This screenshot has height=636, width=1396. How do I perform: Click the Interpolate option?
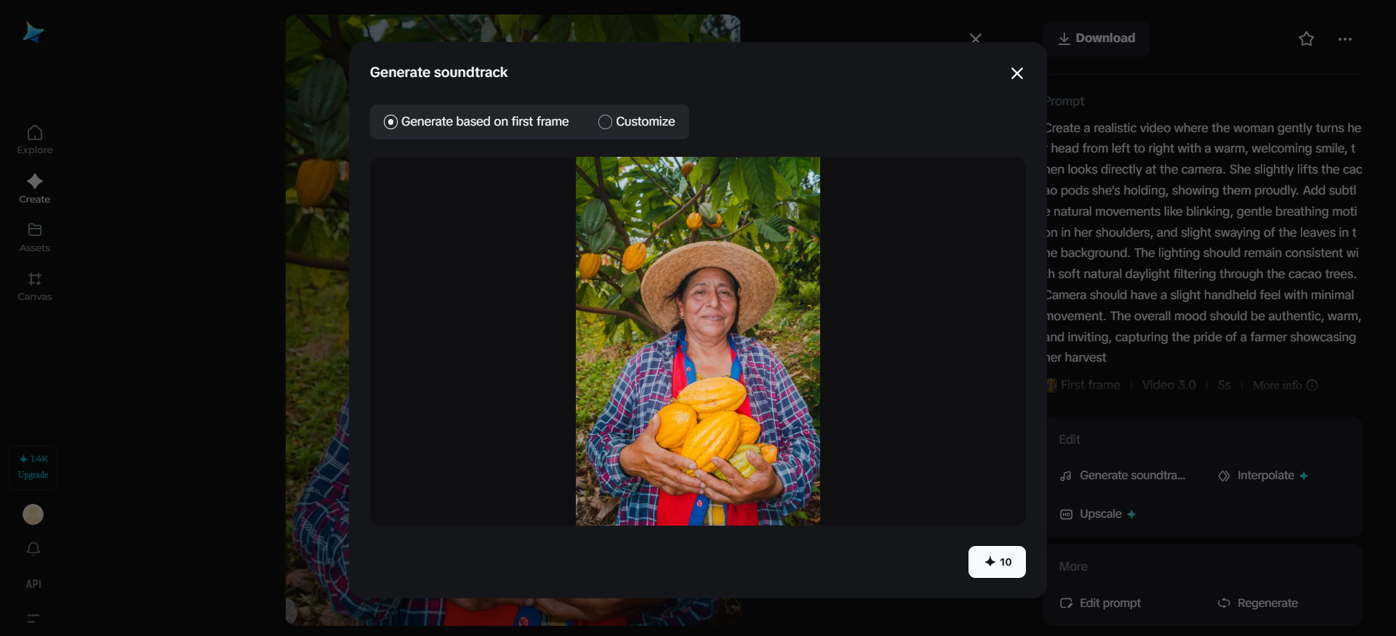(x=1264, y=476)
